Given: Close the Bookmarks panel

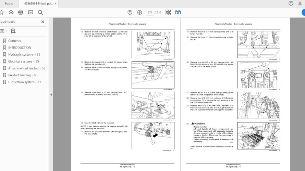Looking at the screenshot, I should (x=43, y=22).
